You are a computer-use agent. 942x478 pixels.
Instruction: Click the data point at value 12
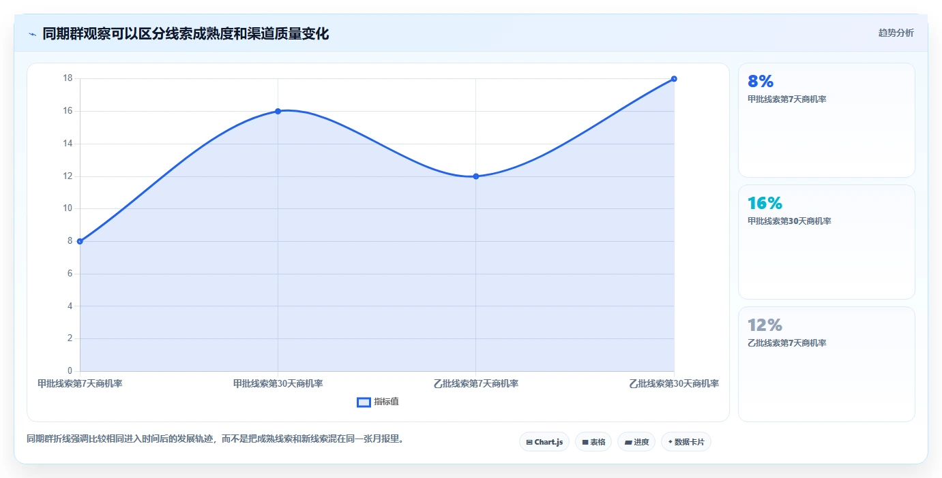pos(475,176)
